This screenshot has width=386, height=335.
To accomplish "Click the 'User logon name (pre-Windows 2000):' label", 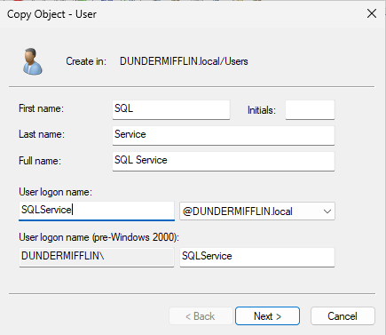I will [x=98, y=237].
